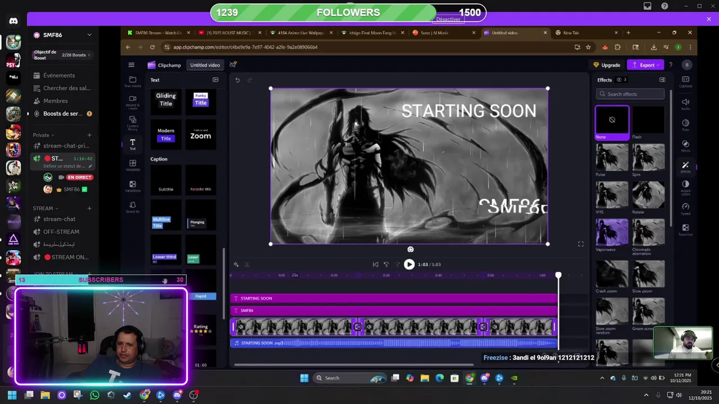719x404 pixels.
Task: Click the Search effects input field
Action: [x=630, y=94]
